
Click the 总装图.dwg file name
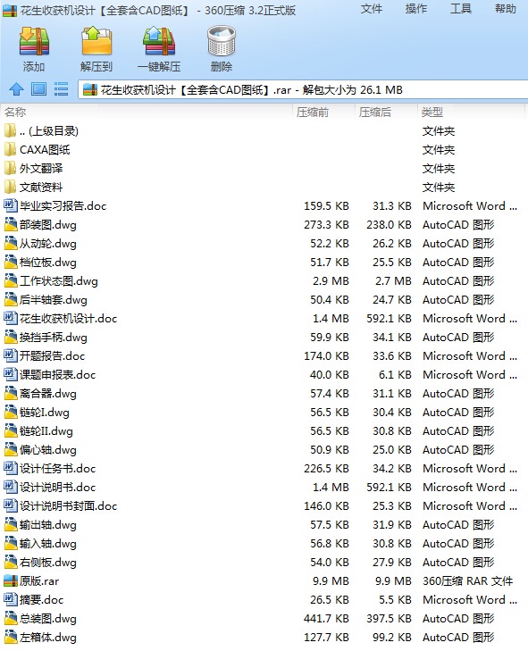click(48, 619)
